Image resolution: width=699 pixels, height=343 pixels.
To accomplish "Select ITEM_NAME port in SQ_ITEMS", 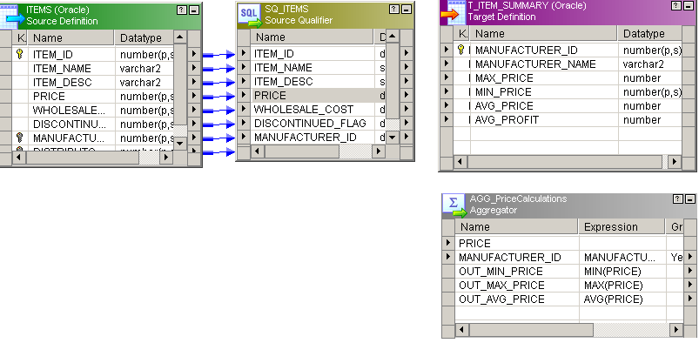I will pyautogui.click(x=319, y=67).
